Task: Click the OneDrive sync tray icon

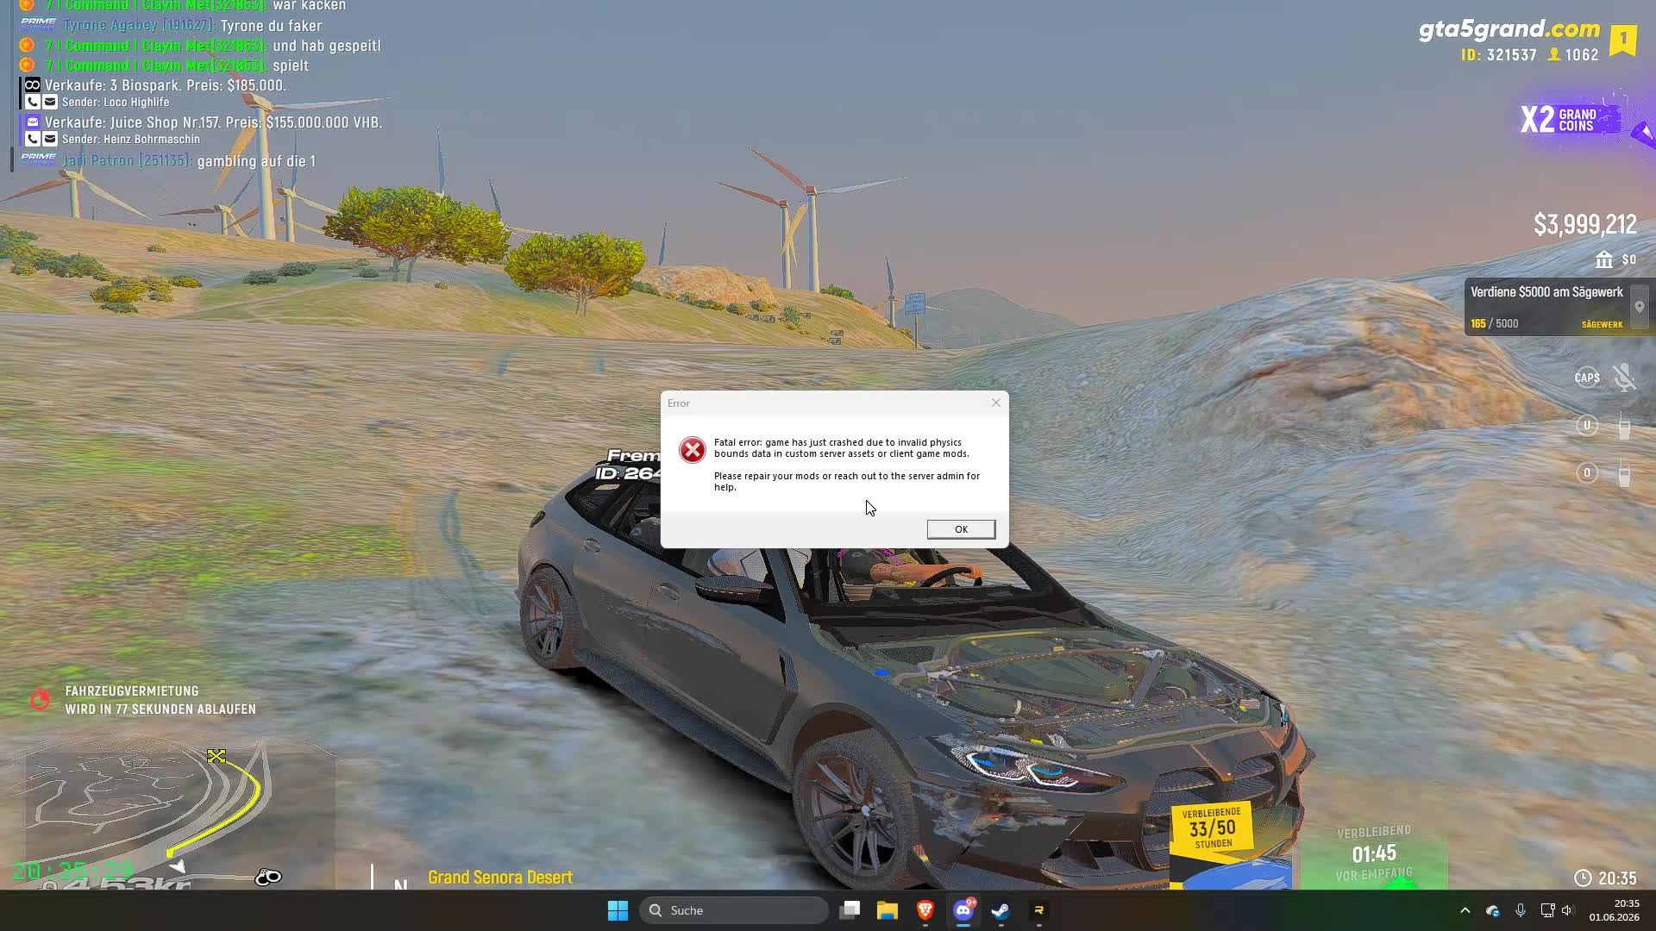Action: (1493, 910)
